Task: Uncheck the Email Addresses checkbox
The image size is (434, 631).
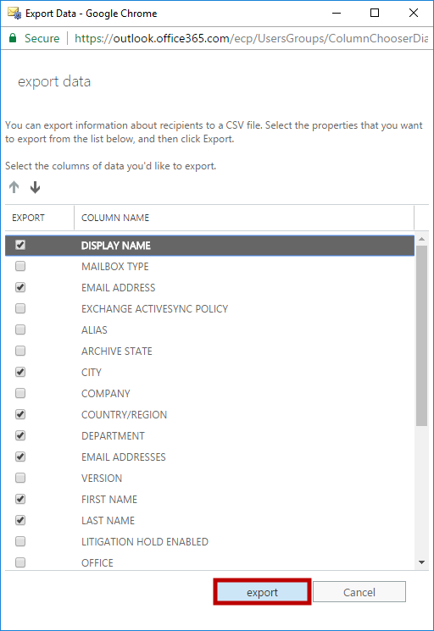Action: 20,457
